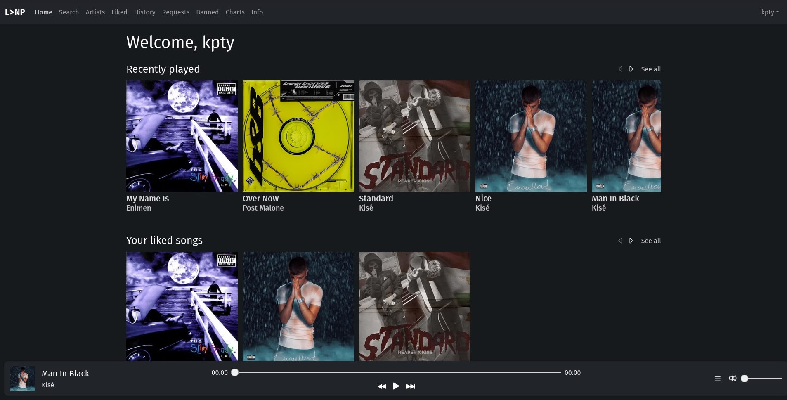Click next arrow in Your liked songs

pos(631,241)
